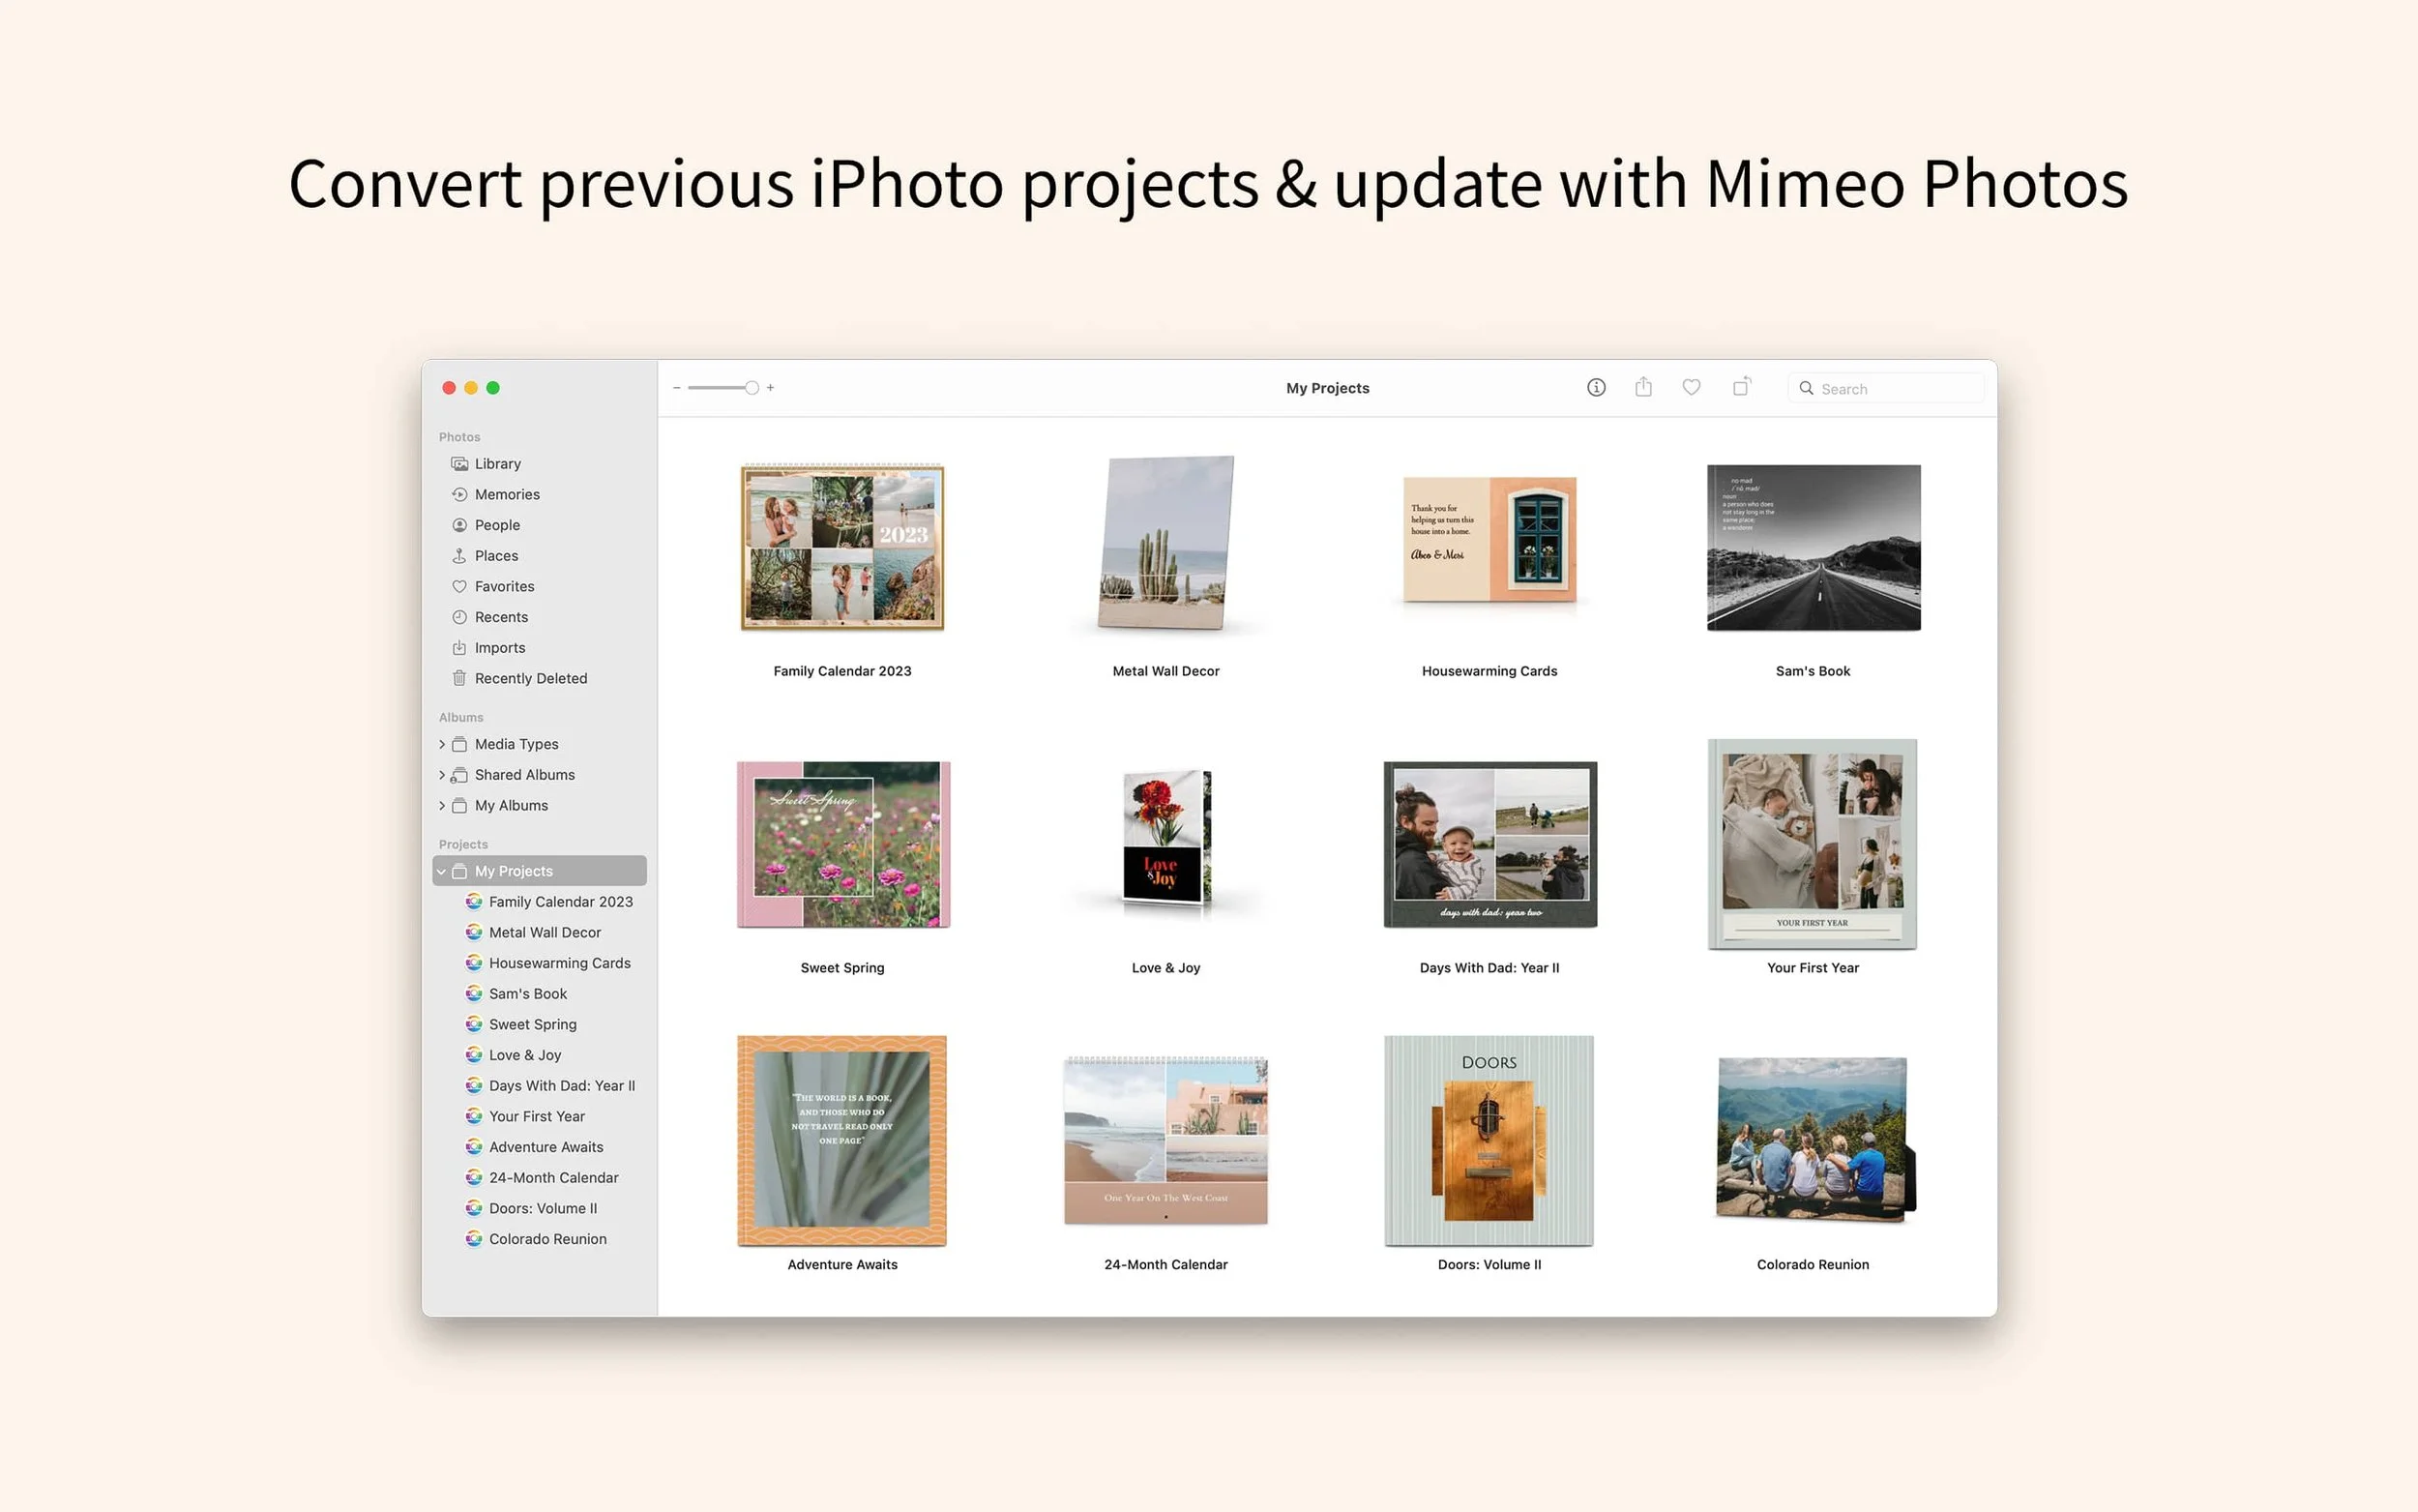Click Family Calendar 2023 project icon in sidebar
This screenshot has height=1512, width=2418.
click(474, 902)
